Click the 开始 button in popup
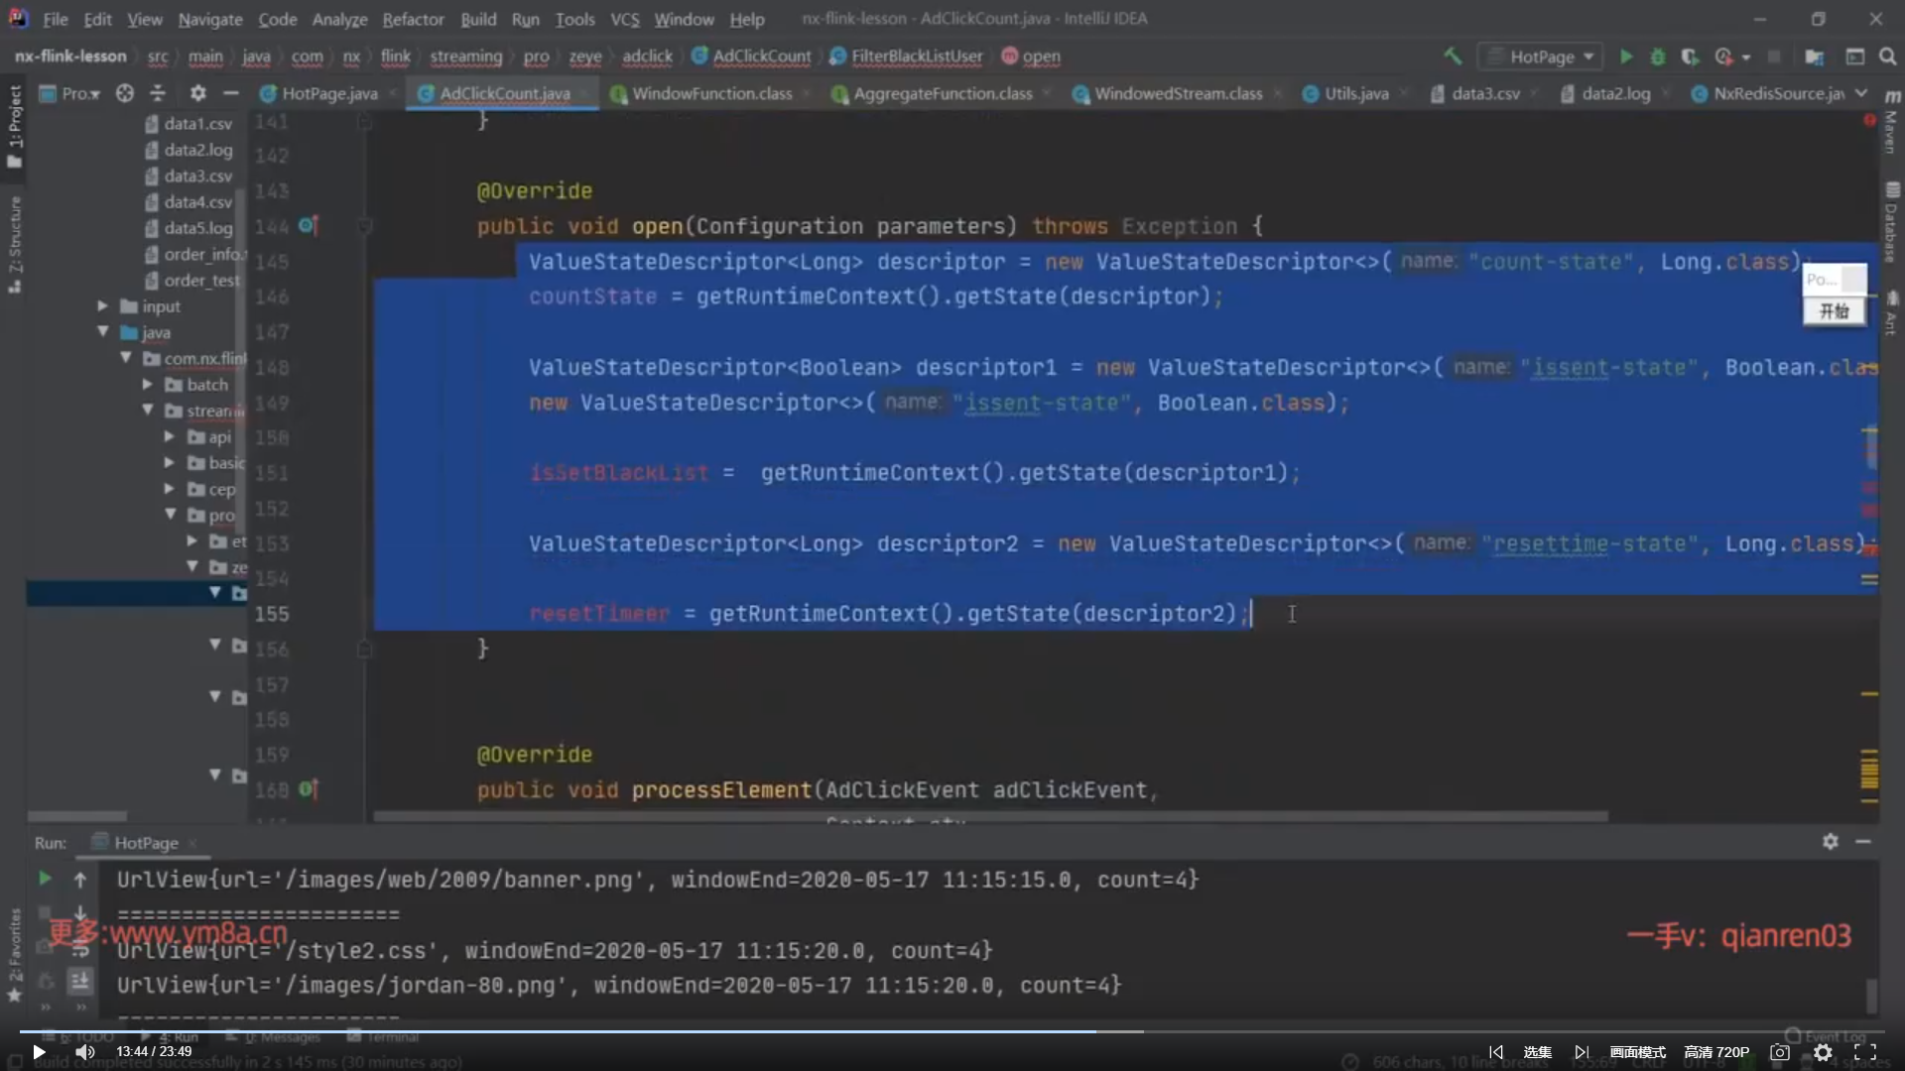The image size is (1905, 1071). (x=1834, y=311)
